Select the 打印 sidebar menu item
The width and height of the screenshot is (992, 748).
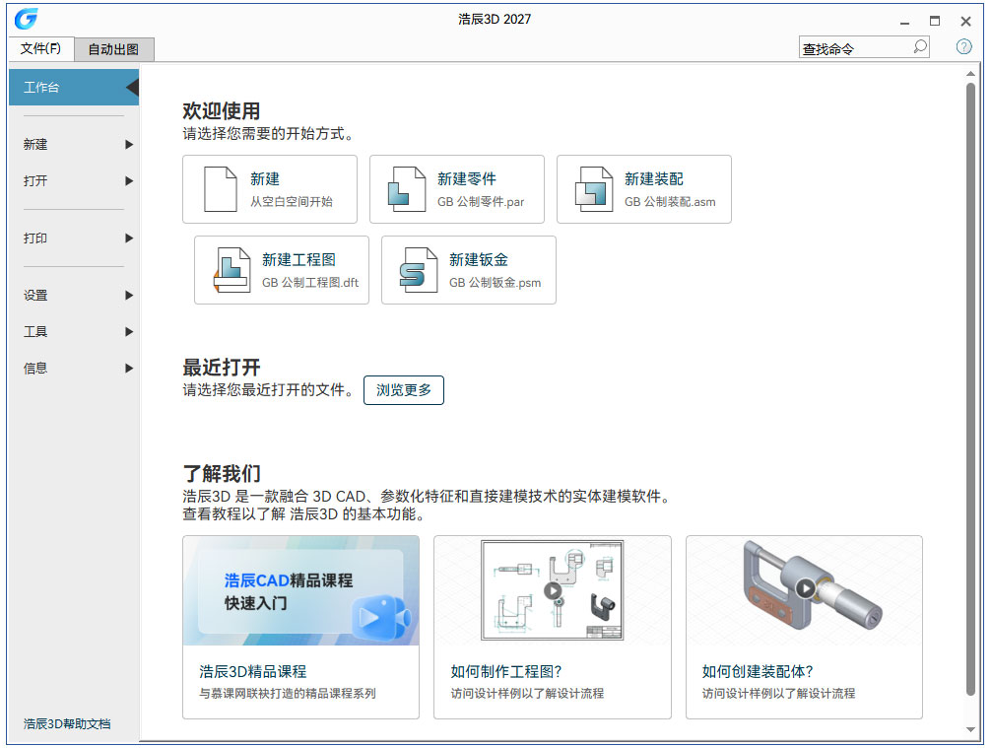click(73, 238)
